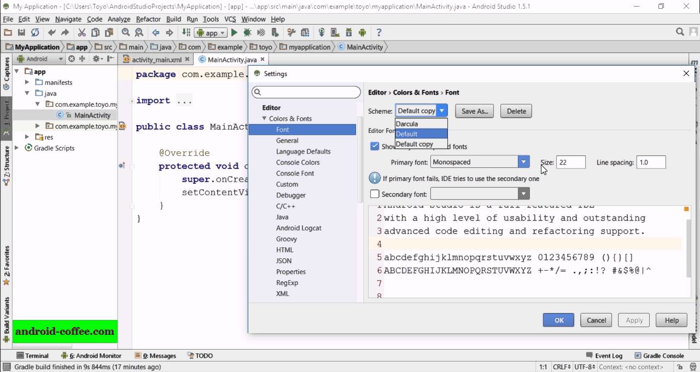Click the Undo arrow icon

52,33
